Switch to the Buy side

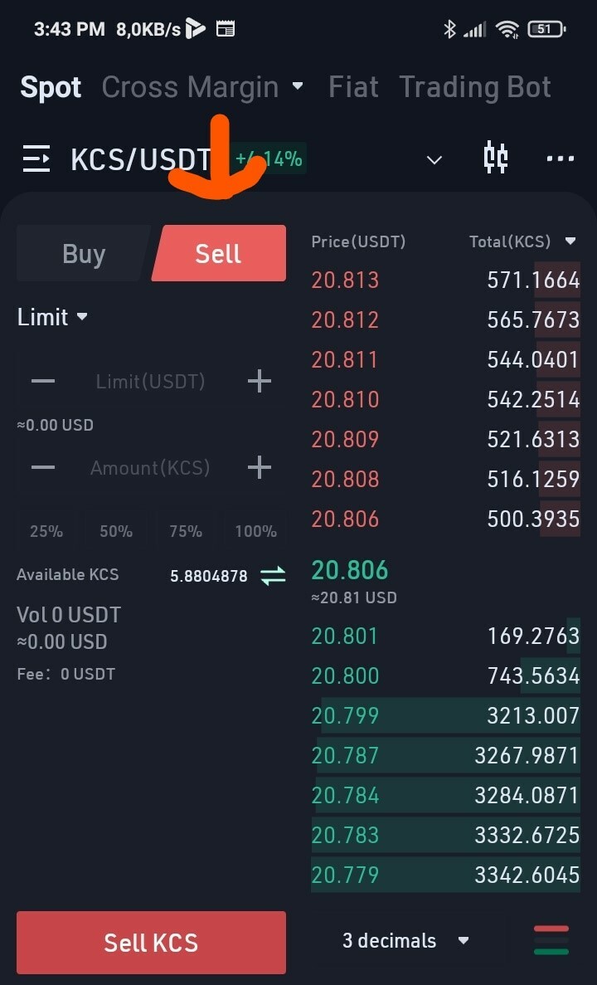point(83,254)
